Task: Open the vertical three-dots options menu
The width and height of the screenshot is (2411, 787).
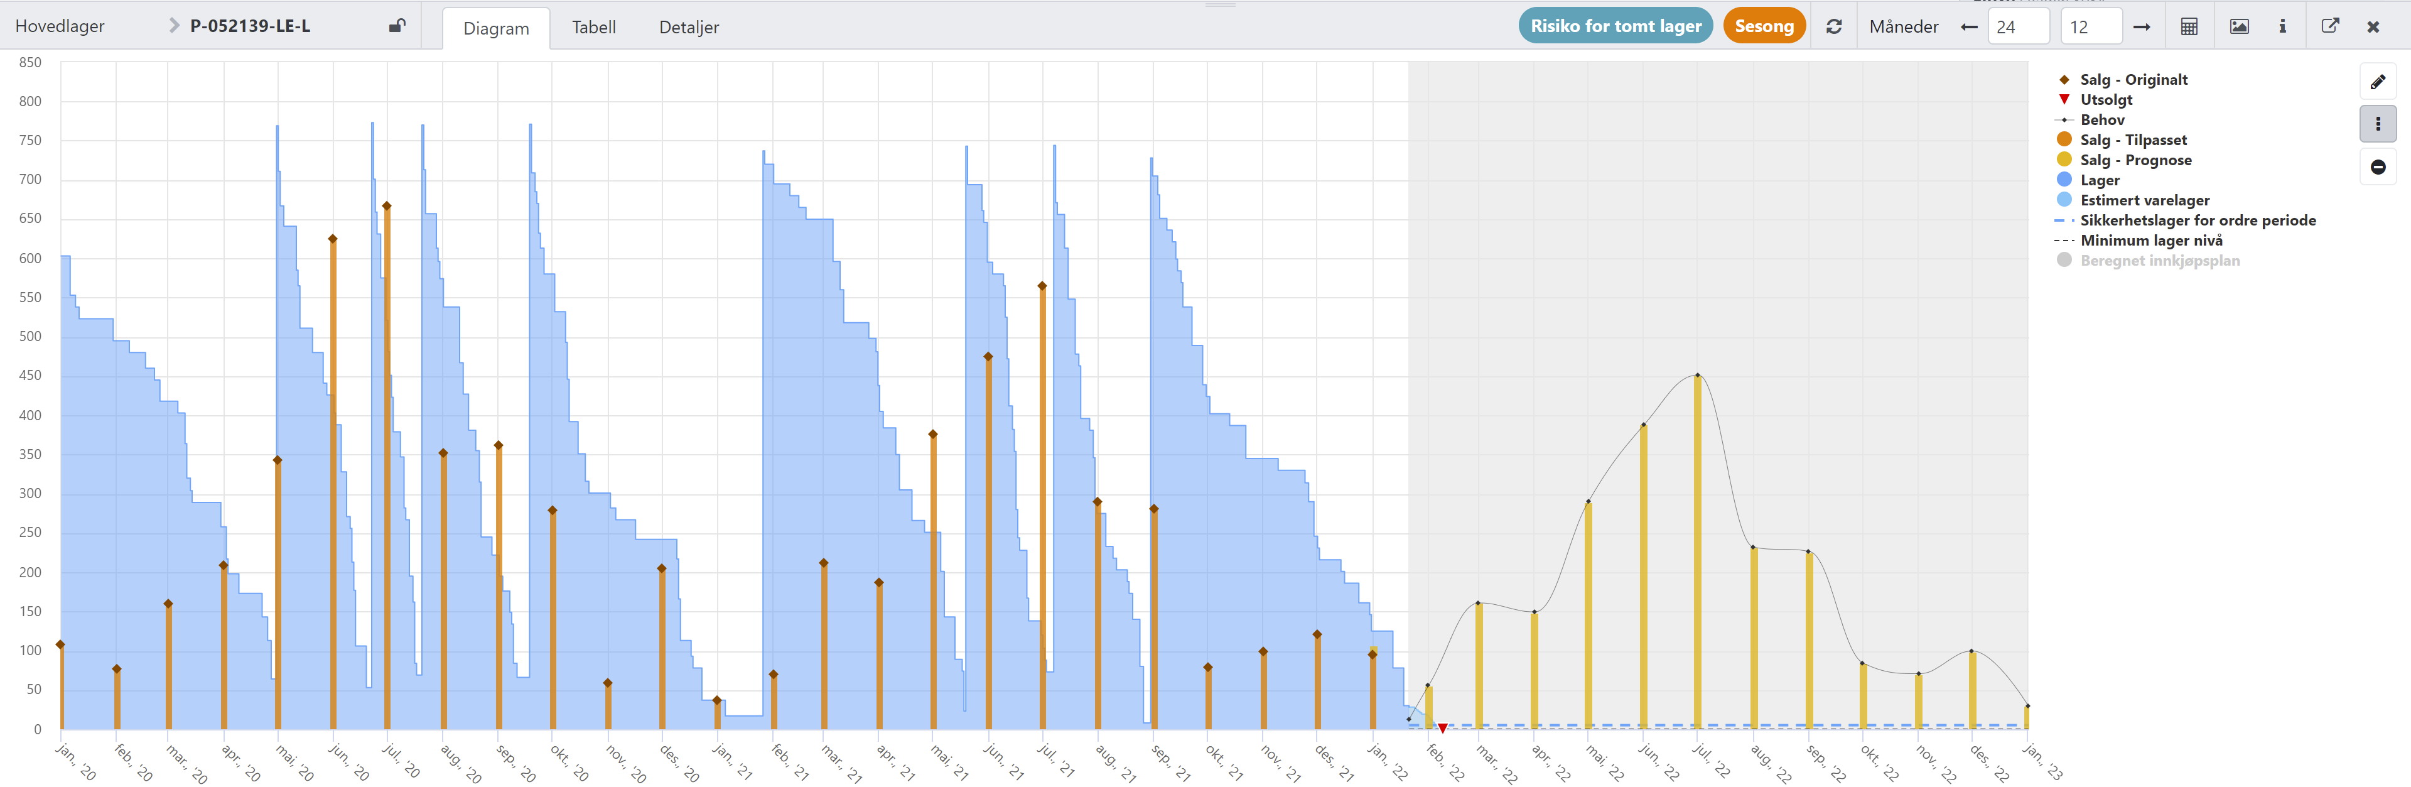Action: [2377, 124]
